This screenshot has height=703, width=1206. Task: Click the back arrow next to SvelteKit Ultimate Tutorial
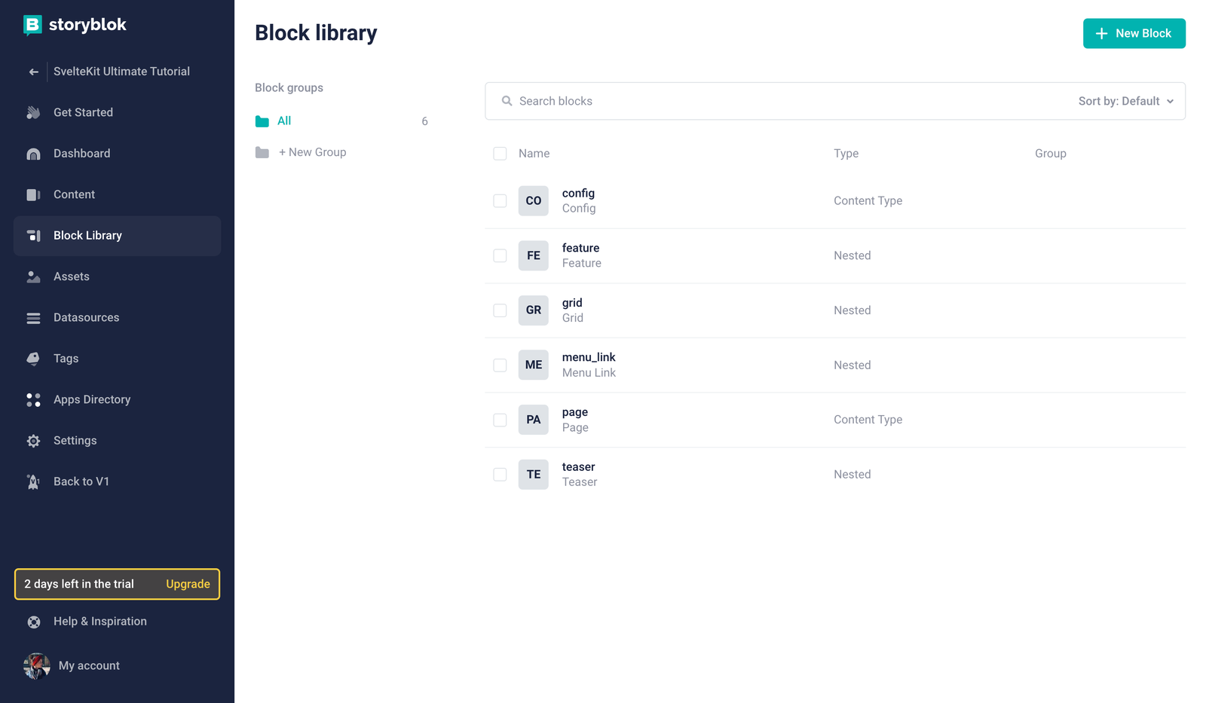click(33, 72)
